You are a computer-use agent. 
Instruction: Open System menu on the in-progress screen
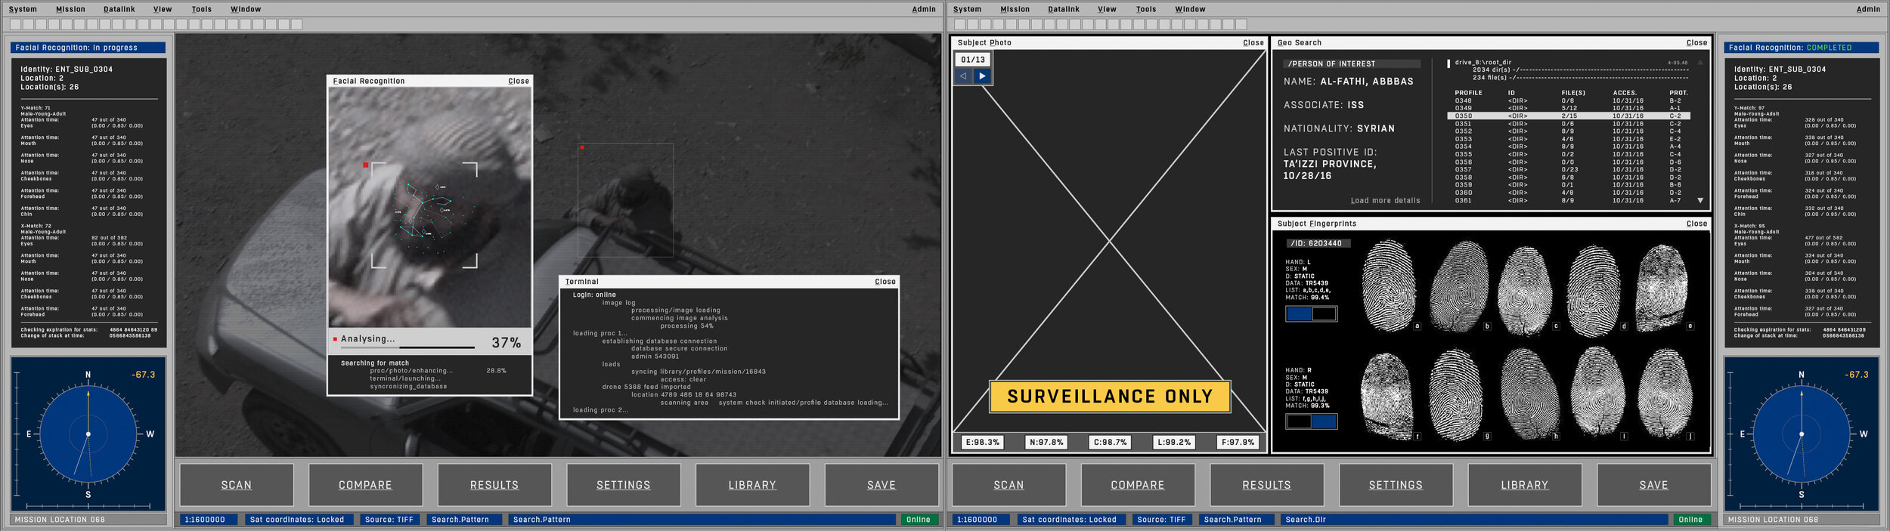tap(23, 9)
